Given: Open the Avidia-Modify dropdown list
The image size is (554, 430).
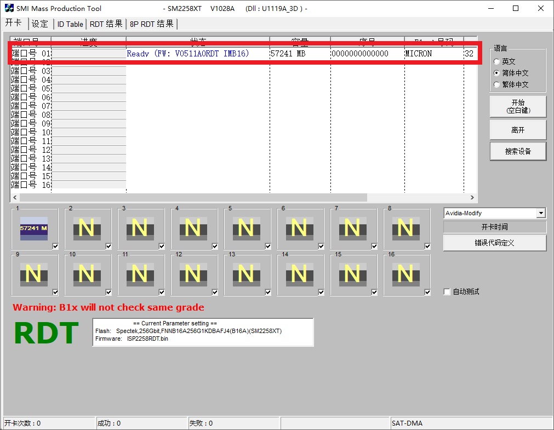Looking at the screenshot, I should point(541,213).
